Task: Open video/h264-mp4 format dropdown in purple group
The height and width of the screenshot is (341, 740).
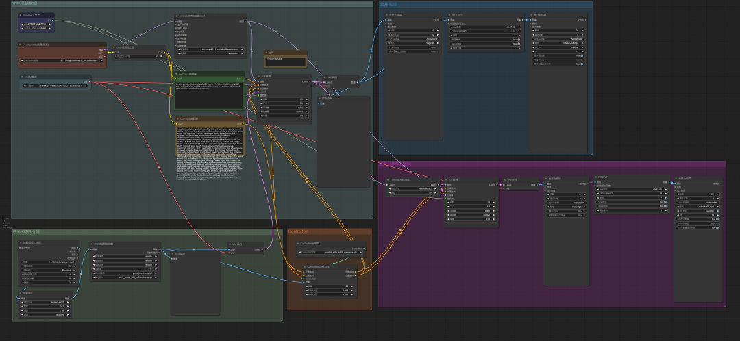Action: (697, 207)
